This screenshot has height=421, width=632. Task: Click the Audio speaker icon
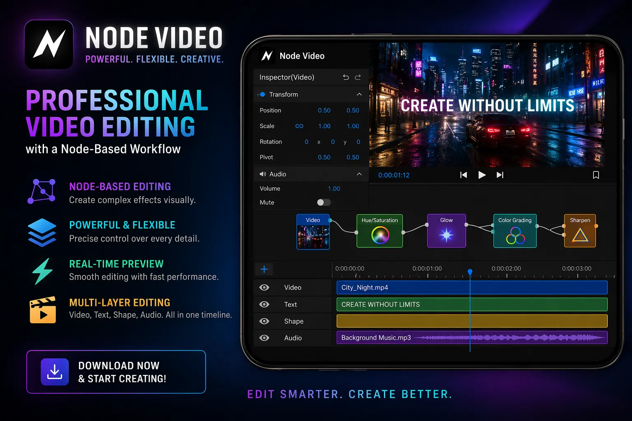263,174
